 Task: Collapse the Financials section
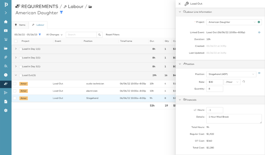tap(180, 100)
